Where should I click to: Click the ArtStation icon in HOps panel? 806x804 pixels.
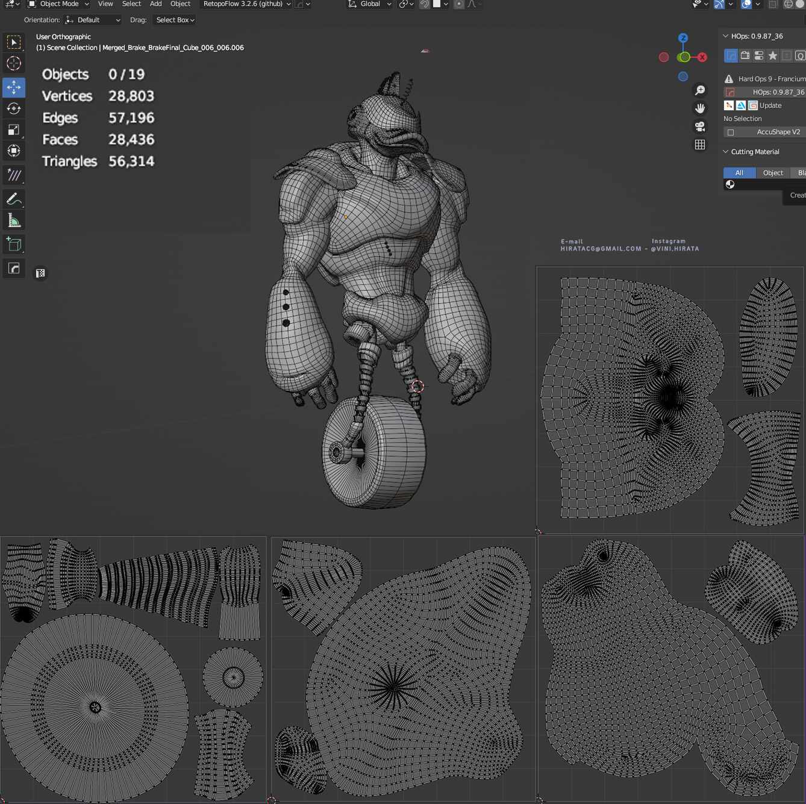click(x=741, y=105)
